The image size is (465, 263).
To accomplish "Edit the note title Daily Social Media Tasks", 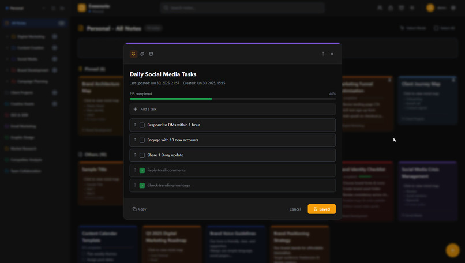I will point(163,74).
